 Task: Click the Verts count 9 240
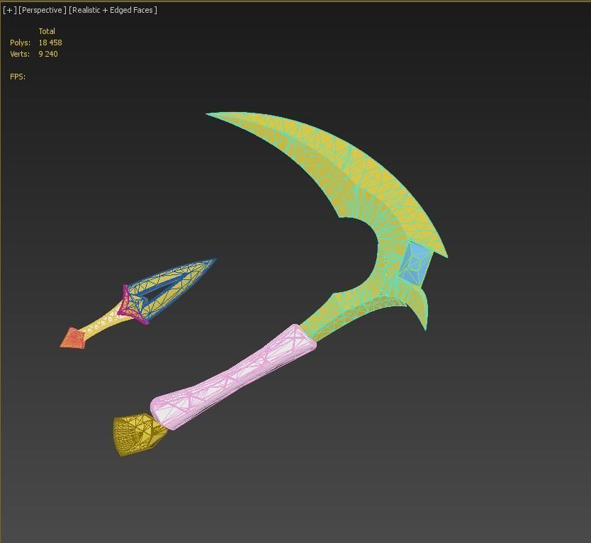pyautogui.click(x=48, y=54)
